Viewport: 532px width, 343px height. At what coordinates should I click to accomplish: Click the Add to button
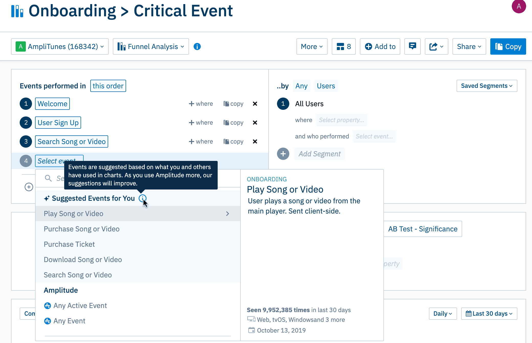point(380,46)
